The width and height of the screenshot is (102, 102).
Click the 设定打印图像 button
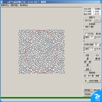pos(94,81)
